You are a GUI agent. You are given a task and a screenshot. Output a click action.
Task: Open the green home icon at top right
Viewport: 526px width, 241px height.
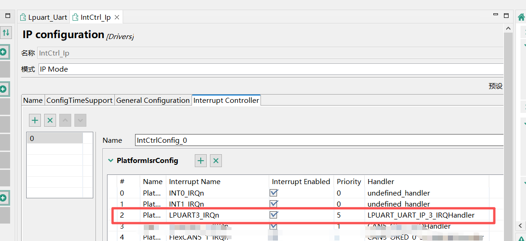point(521,17)
